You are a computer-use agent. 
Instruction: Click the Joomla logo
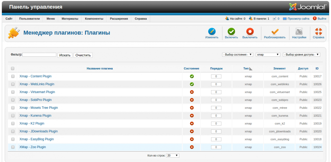[x=308, y=7]
